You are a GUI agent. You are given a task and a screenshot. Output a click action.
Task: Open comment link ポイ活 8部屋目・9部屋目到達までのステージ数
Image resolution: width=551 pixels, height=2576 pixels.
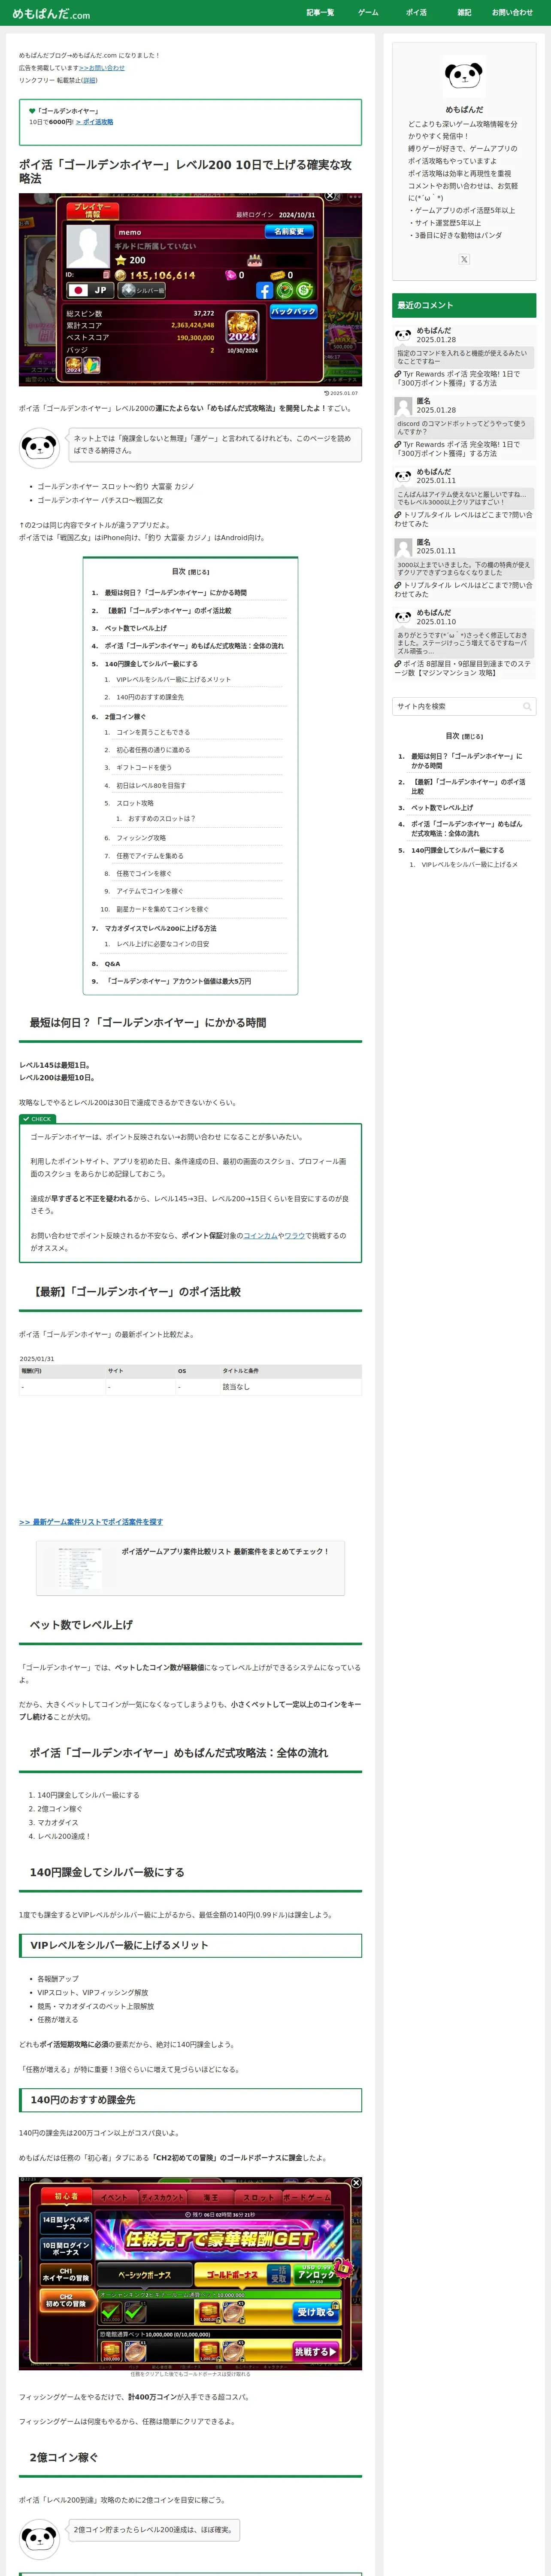pyautogui.click(x=464, y=668)
